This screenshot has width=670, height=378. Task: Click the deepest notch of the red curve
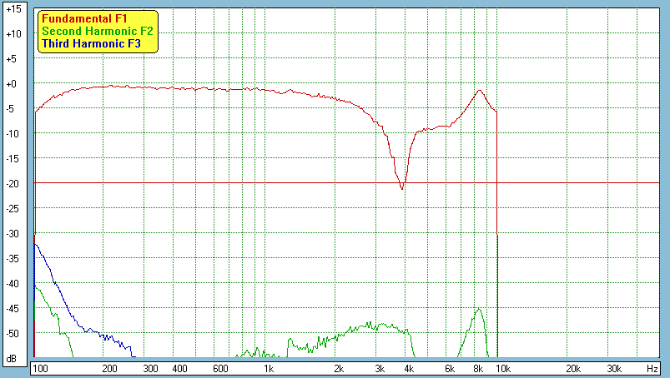coord(403,189)
